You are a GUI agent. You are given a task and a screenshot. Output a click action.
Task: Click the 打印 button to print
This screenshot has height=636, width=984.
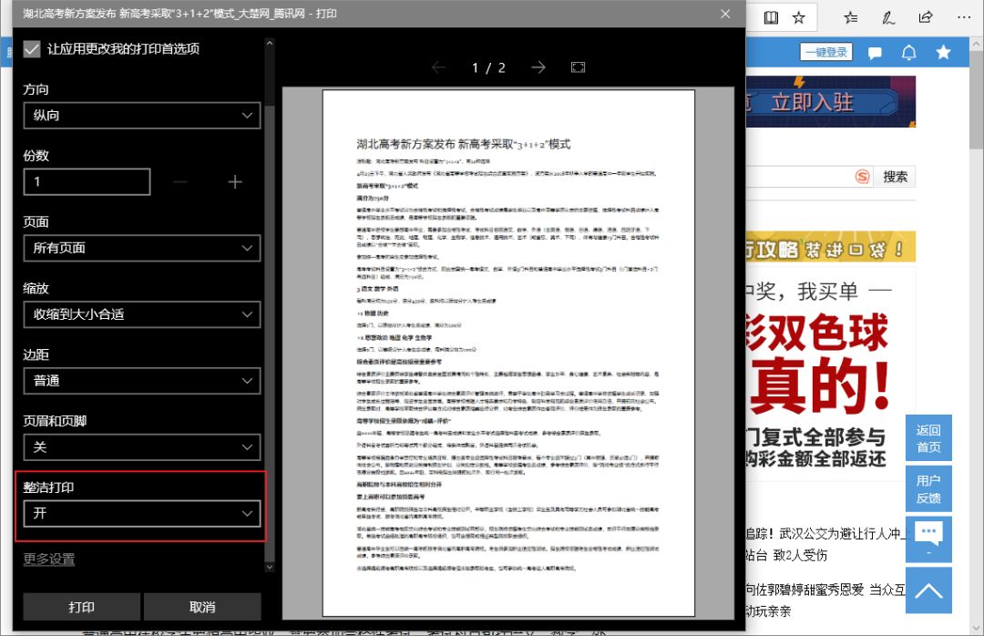pos(83,606)
